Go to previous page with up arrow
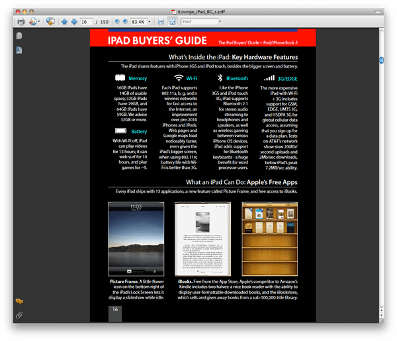The width and height of the screenshot is (397, 341). (x=64, y=22)
